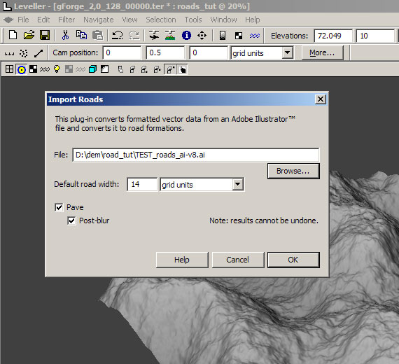Click the Browse... button

293,171
